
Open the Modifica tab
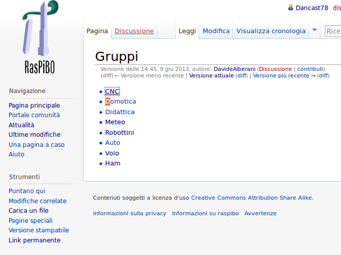[x=216, y=31]
